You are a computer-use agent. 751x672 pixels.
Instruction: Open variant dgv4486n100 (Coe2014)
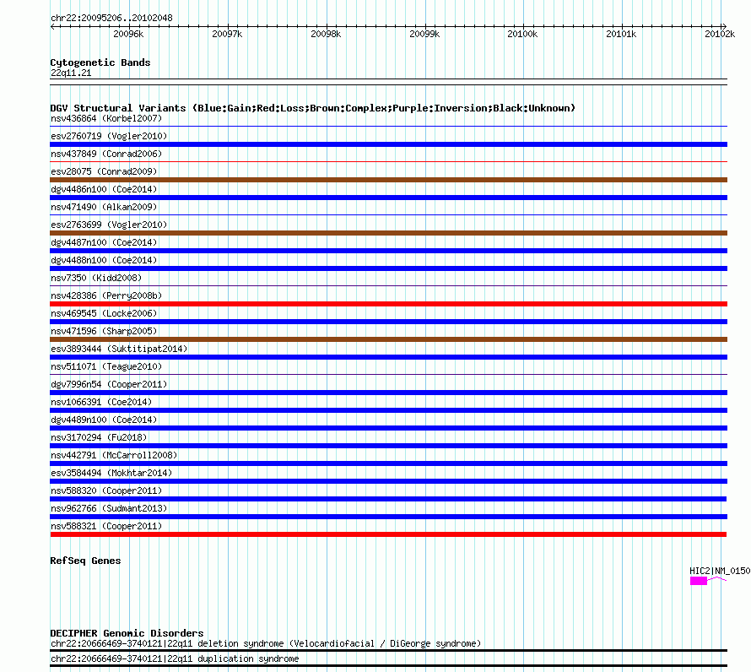pyautogui.click(x=104, y=189)
